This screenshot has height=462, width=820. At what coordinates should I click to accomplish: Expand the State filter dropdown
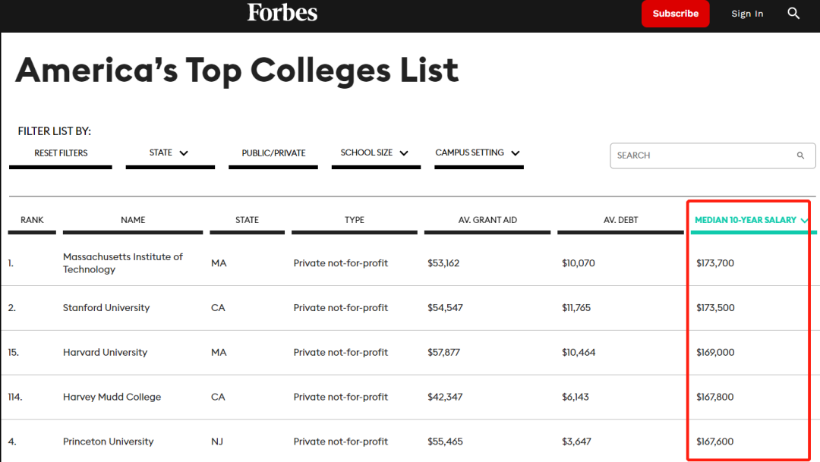click(169, 153)
